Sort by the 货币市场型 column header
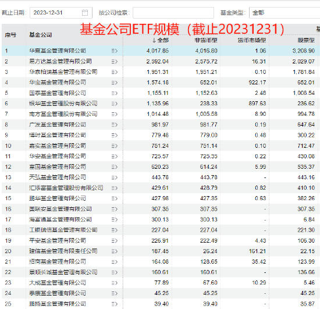The width and height of the screenshot is (320, 309). click(x=252, y=40)
